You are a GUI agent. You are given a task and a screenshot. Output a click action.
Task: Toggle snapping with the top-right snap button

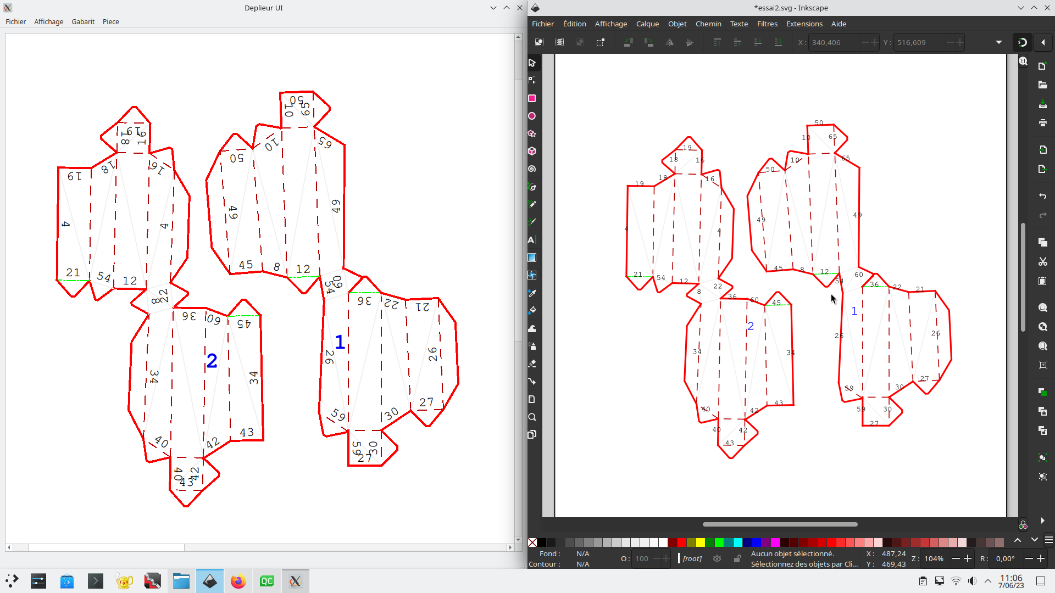[x=1022, y=42]
